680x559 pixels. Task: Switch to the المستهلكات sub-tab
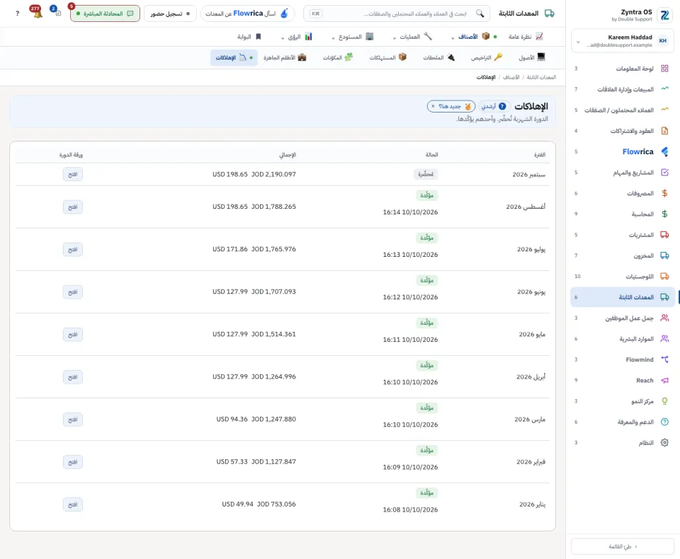pos(387,57)
